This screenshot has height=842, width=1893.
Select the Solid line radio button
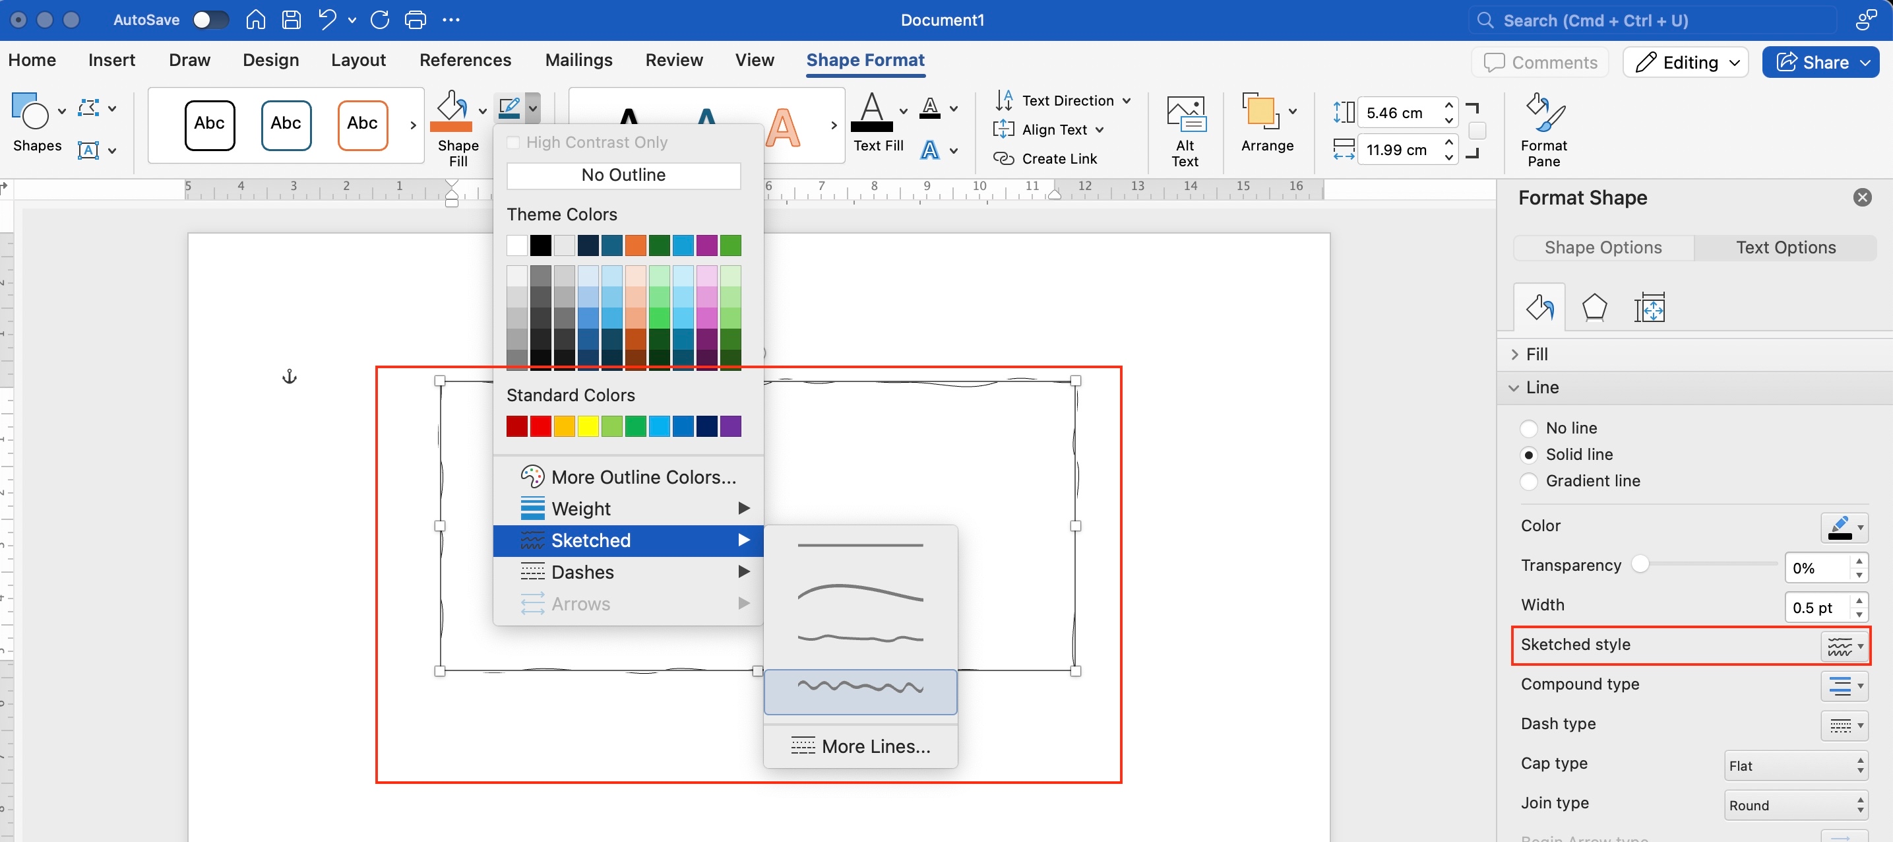[x=1528, y=455]
